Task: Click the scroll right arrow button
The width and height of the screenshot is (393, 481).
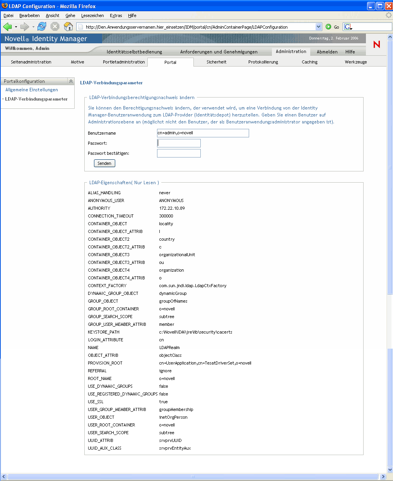Action: pyautogui.click(x=383, y=477)
